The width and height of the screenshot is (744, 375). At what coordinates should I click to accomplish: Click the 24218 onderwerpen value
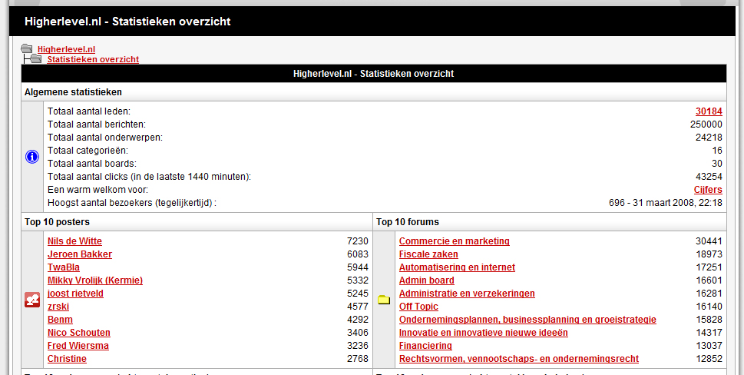709,138
